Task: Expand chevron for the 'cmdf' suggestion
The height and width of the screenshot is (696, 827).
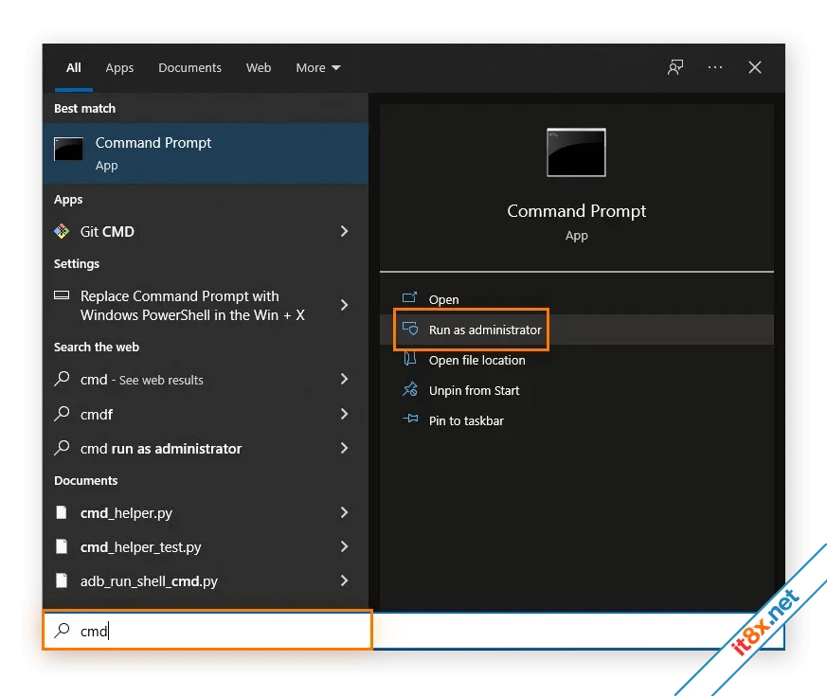Action: 344,414
